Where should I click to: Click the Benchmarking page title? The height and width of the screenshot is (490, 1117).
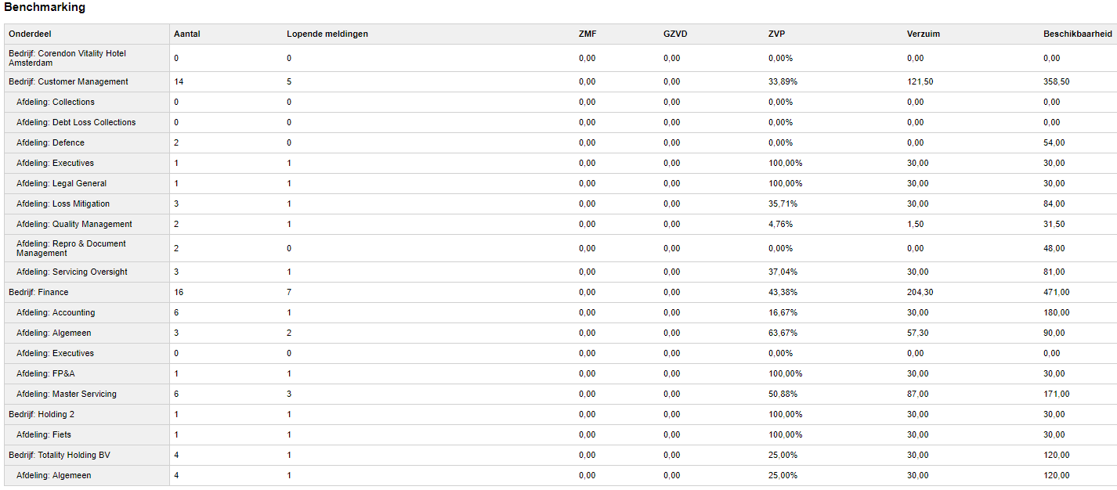pyautogui.click(x=45, y=8)
